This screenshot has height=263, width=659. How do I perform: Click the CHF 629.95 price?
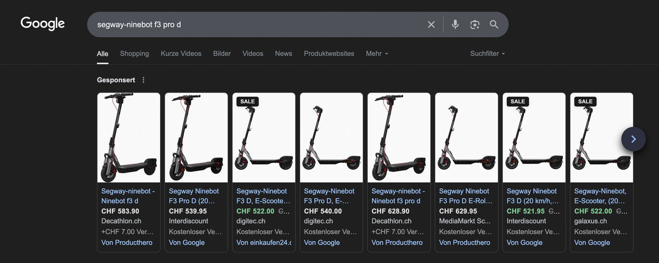coord(458,211)
